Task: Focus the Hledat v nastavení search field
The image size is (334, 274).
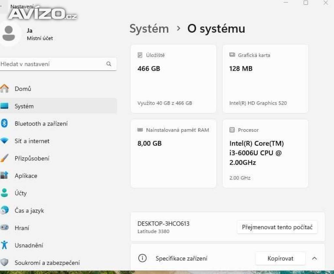Action: click(58, 64)
